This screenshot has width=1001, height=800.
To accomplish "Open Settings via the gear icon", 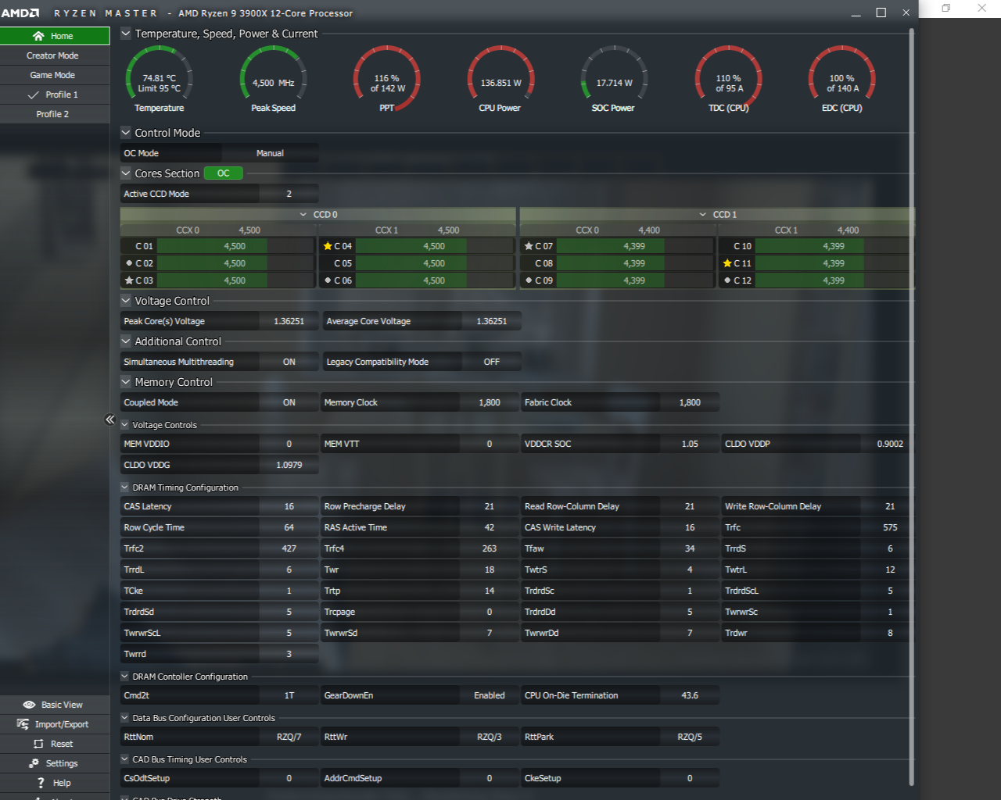I will tap(34, 763).
